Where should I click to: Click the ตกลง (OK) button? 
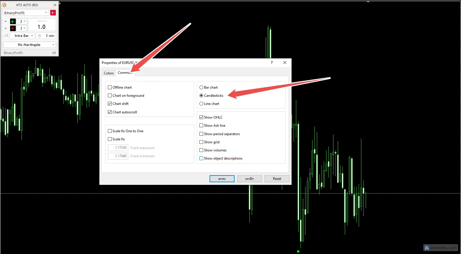222,179
